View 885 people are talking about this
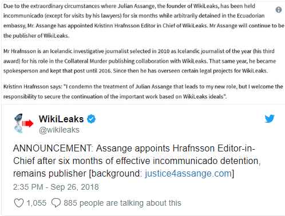285x216 pixels. [122, 203]
